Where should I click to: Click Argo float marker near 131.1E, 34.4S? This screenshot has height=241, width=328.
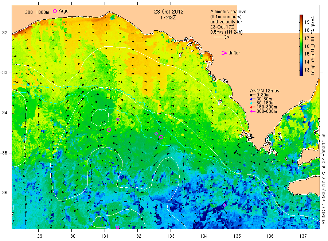click(109, 130)
